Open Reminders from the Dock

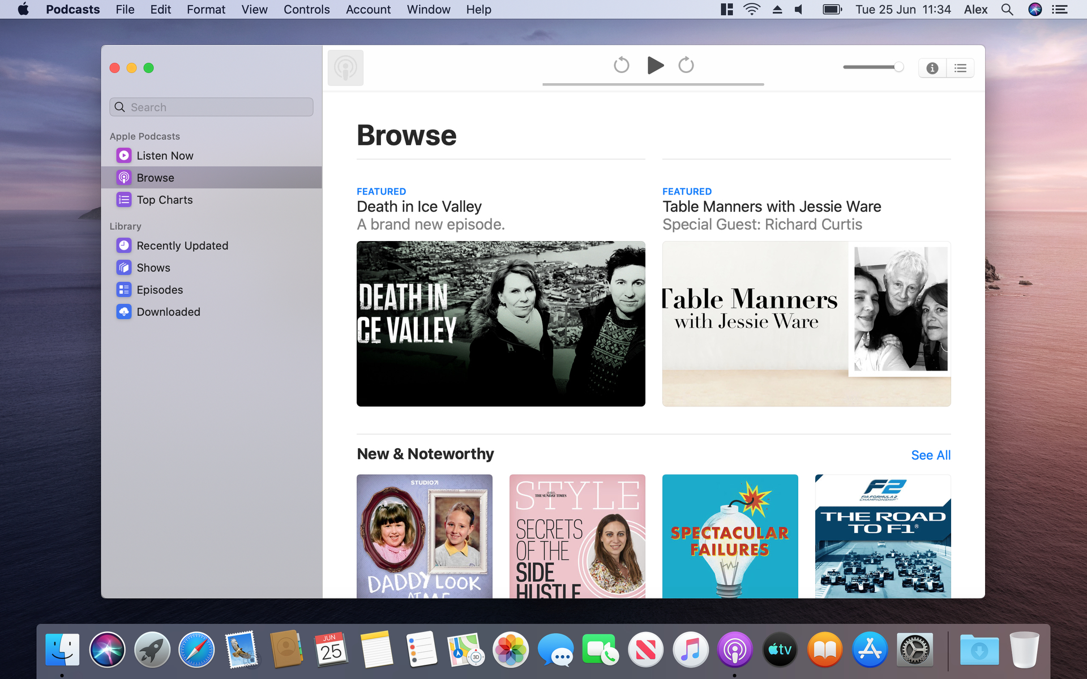(421, 650)
